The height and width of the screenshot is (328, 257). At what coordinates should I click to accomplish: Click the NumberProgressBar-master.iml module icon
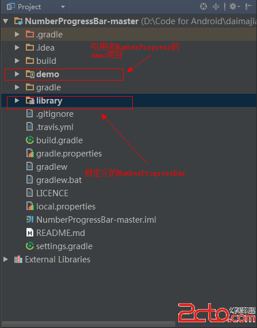[x=30, y=219]
